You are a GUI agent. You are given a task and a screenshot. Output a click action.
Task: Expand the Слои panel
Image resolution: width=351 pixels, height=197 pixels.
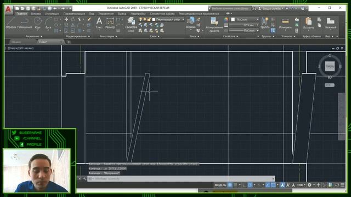pyautogui.click(x=155, y=36)
